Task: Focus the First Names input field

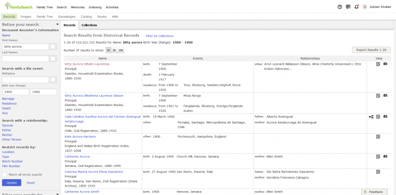Action: click(25, 47)
